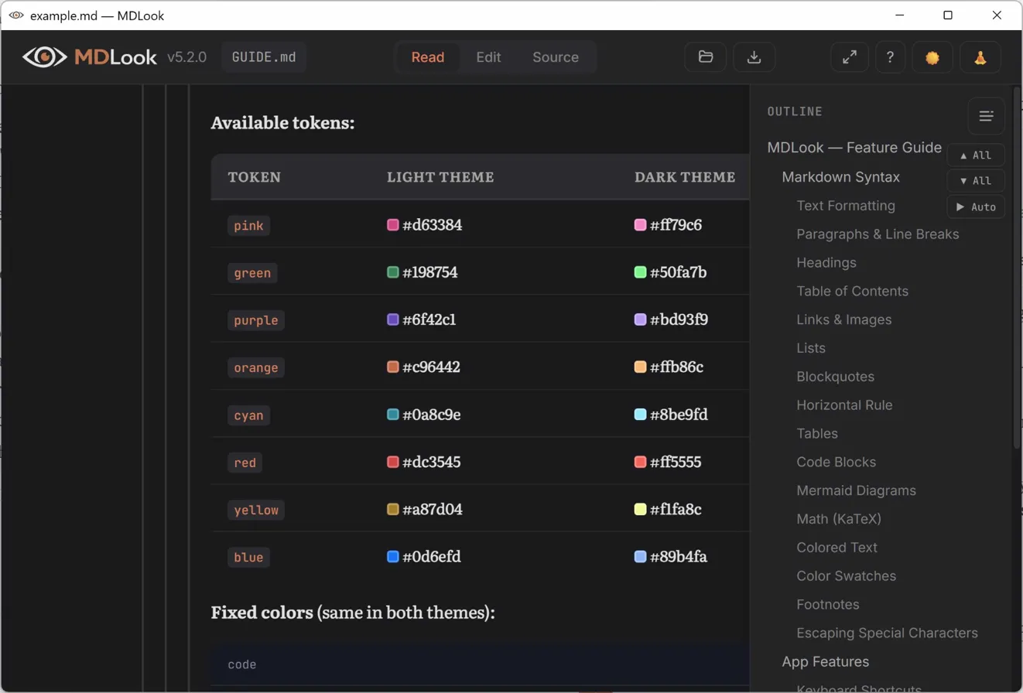Image resolution: width=1023 pixels, height=693 pixels.
Task: Click the download export icon
Action: point(754,57)
